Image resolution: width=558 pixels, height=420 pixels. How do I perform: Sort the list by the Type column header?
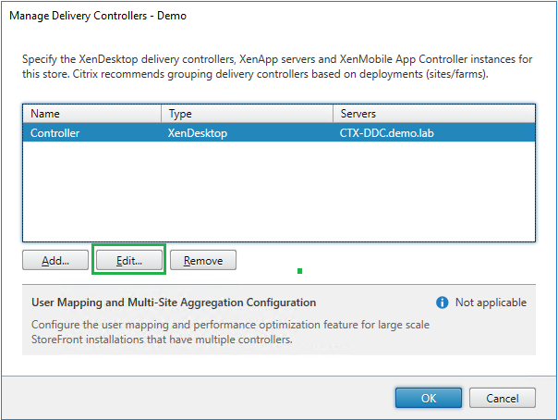tap(247, 113)
